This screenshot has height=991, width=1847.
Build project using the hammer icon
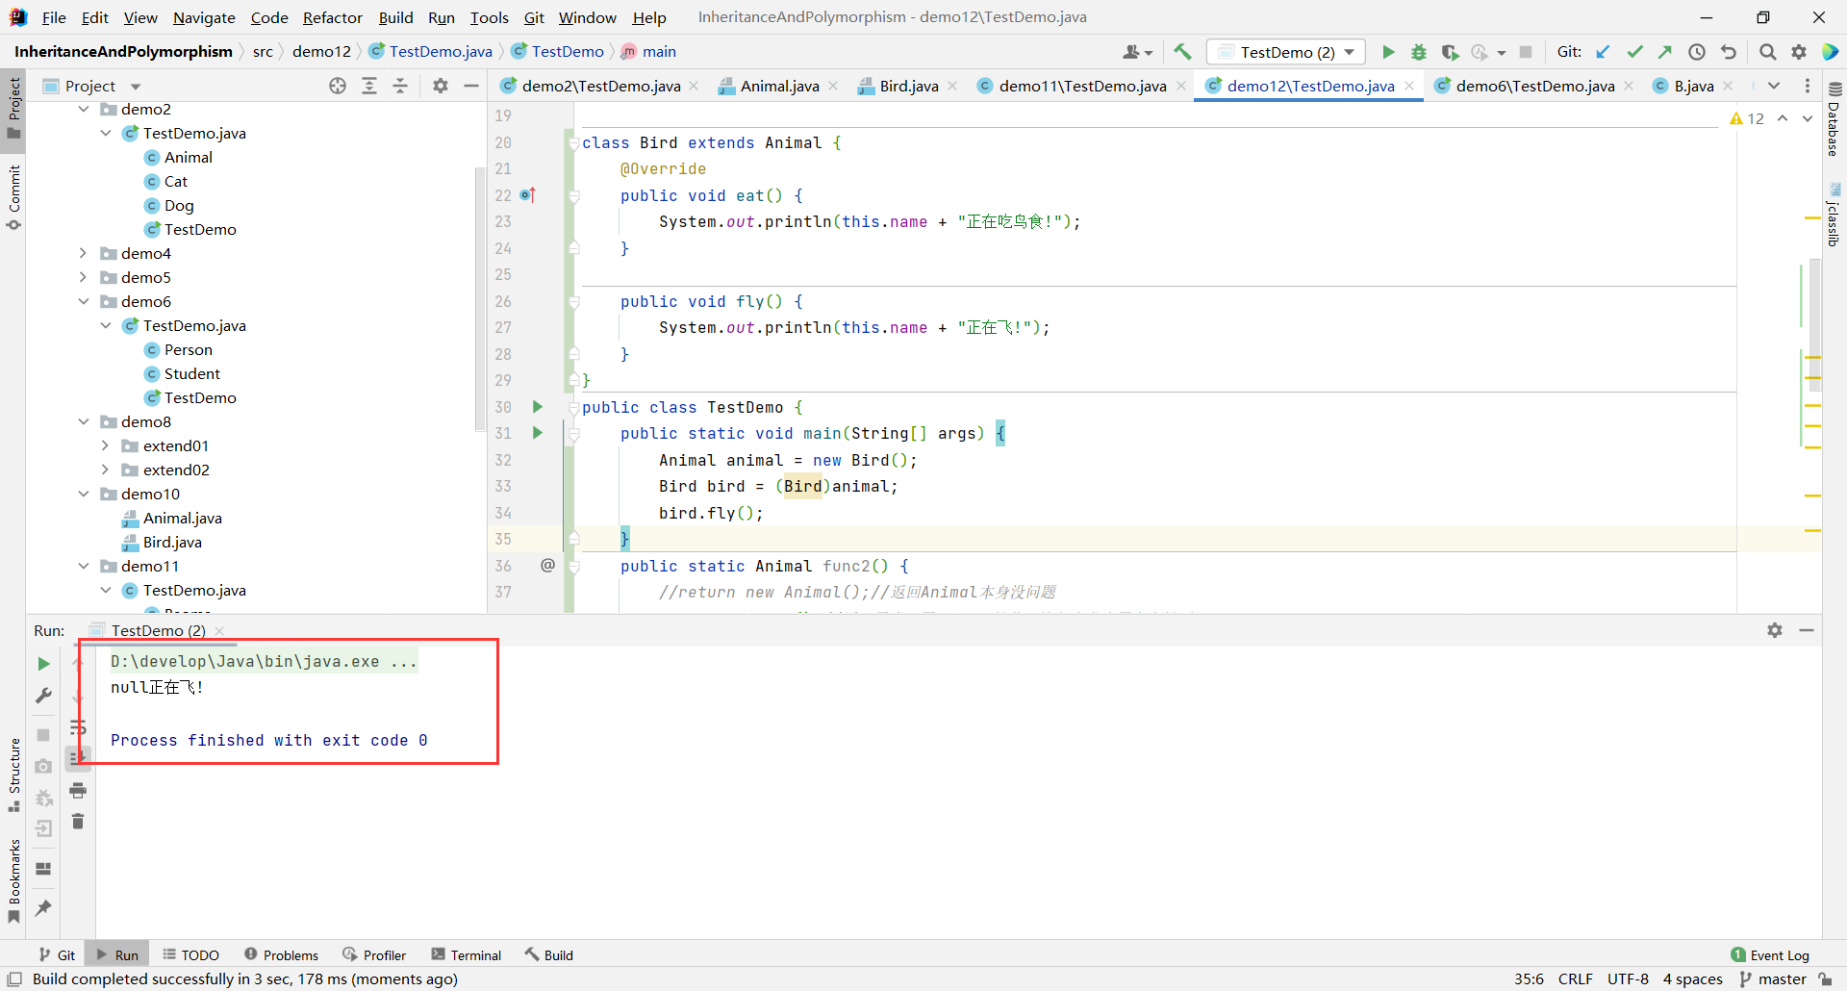(1182, 52)
